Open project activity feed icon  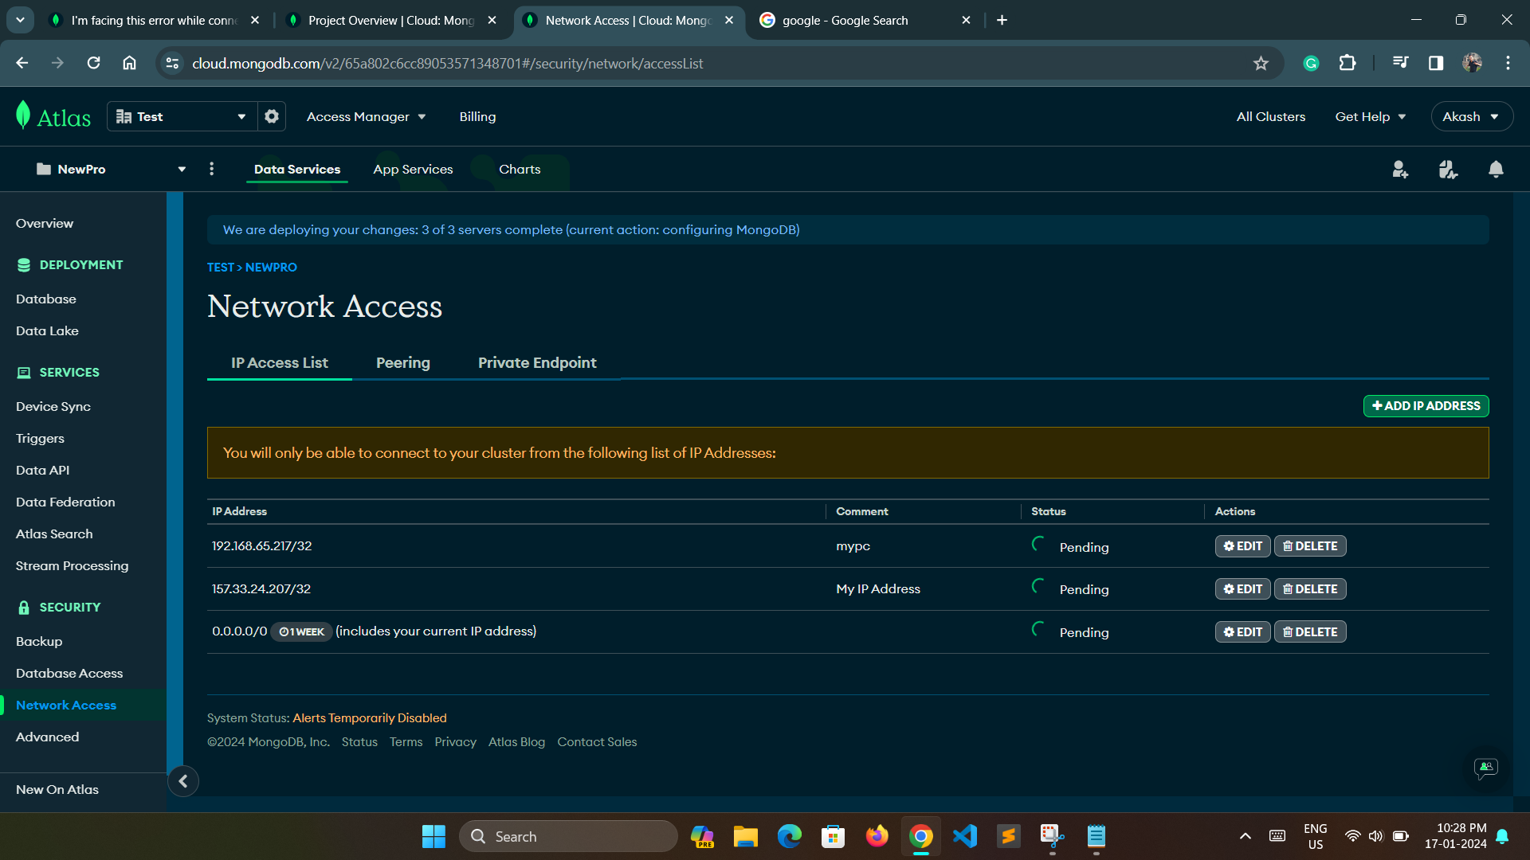(x=1448, y=169)
